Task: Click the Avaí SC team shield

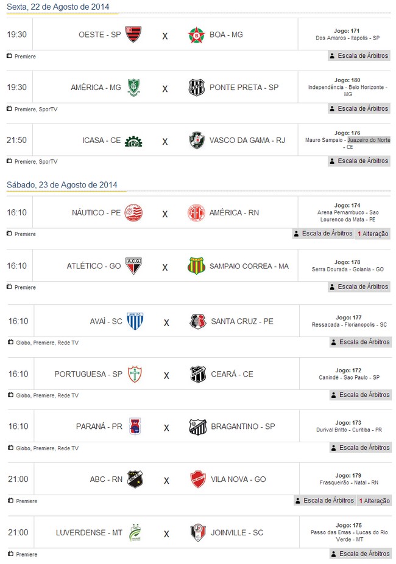Action: 135,321
